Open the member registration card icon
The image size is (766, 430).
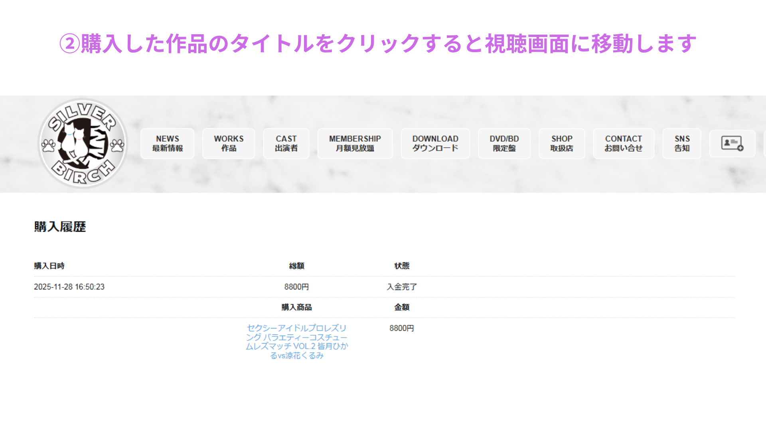click(732, 143)
